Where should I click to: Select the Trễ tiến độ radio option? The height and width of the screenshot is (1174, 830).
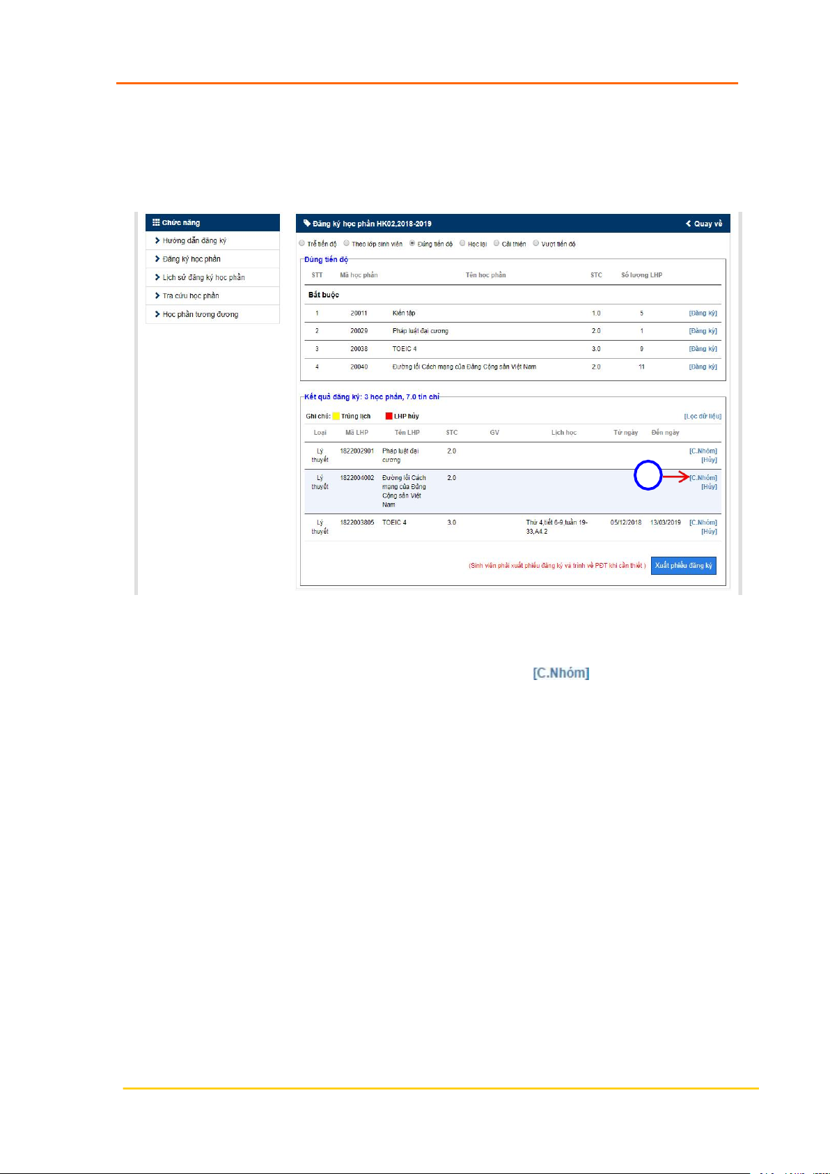(302, 243)
